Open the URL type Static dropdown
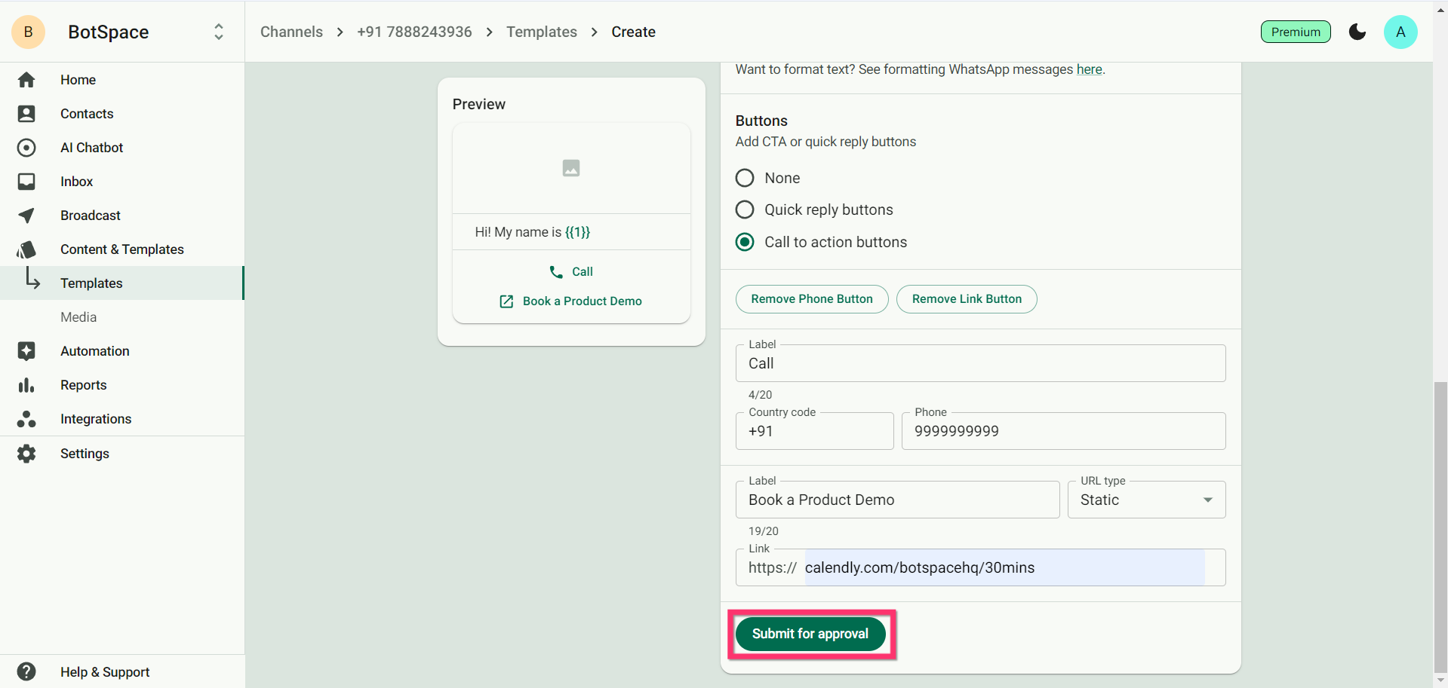 [x=1146, y=500]
